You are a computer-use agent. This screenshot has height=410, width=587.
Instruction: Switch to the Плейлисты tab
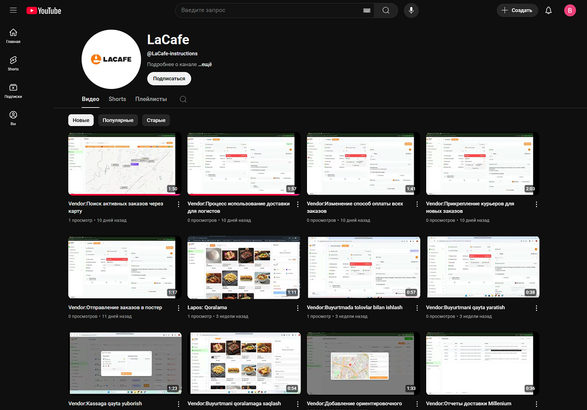tap(151, 99)
